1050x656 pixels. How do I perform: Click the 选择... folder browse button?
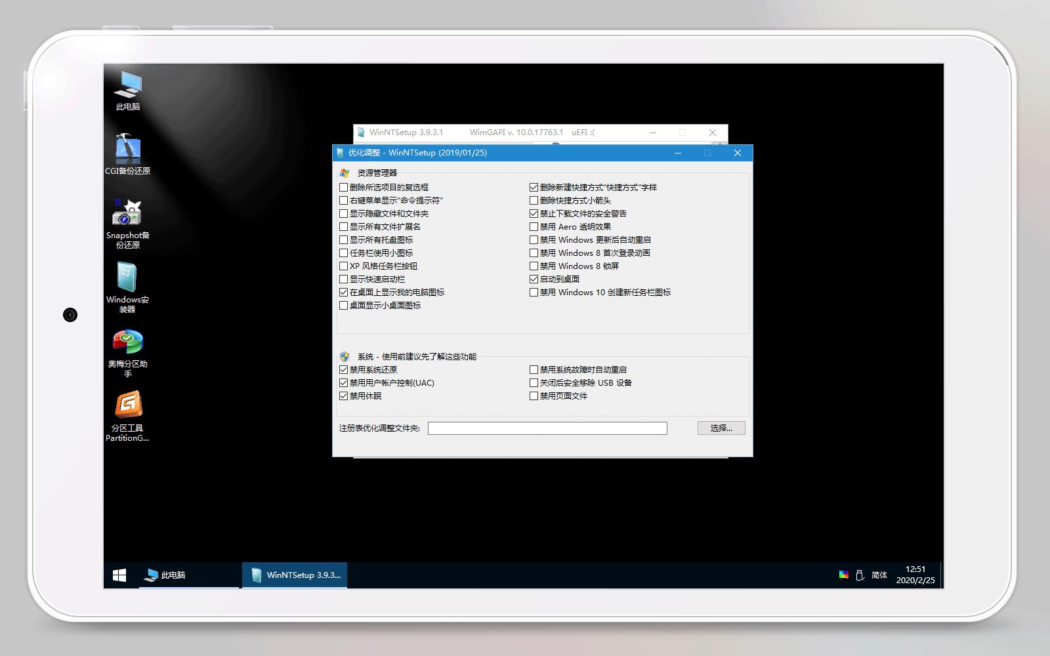721,428
